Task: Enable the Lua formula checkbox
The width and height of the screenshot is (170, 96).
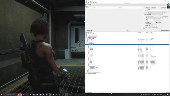Action: (x=162, y=13)
